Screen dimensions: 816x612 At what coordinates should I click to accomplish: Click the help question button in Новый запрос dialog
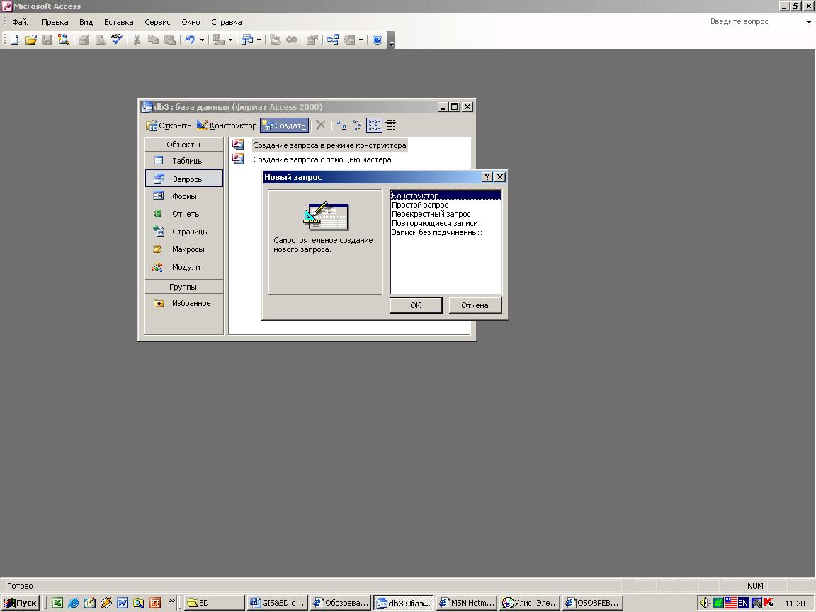(x=487, y=177)
